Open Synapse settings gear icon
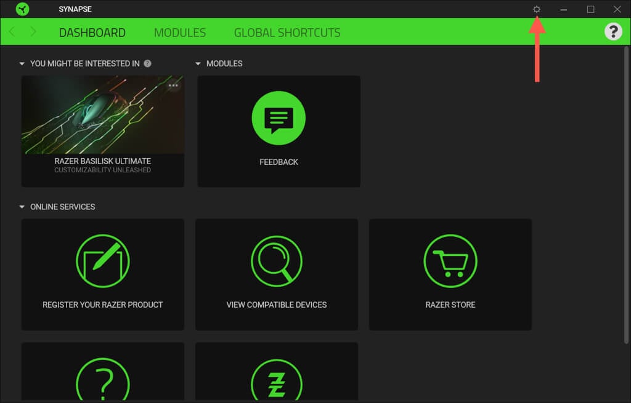Image resolution: width=631 pixels, height=403 pixels. pyautogui.click(x=537, y=9)
